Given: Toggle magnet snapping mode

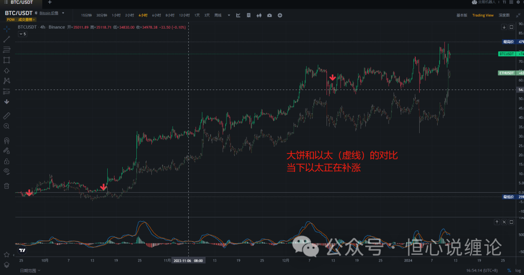Looking at the screenshot, I should pyautogui.click(x=6, y=140).
